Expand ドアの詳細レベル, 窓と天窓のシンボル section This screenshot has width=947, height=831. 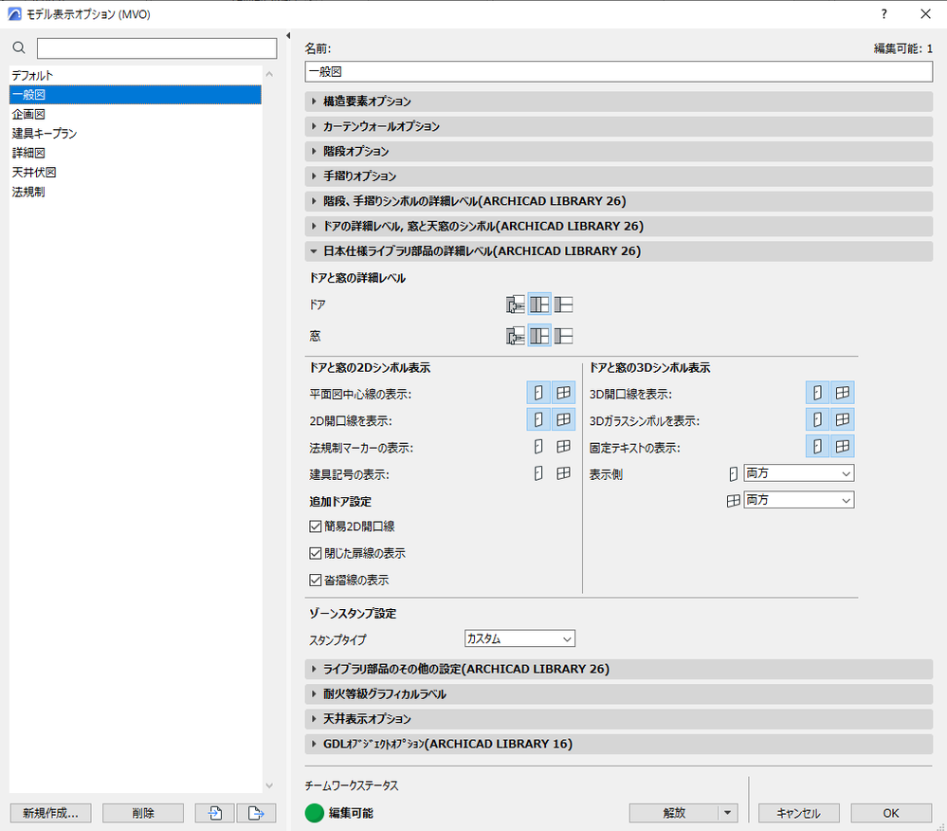coord(618,226)
